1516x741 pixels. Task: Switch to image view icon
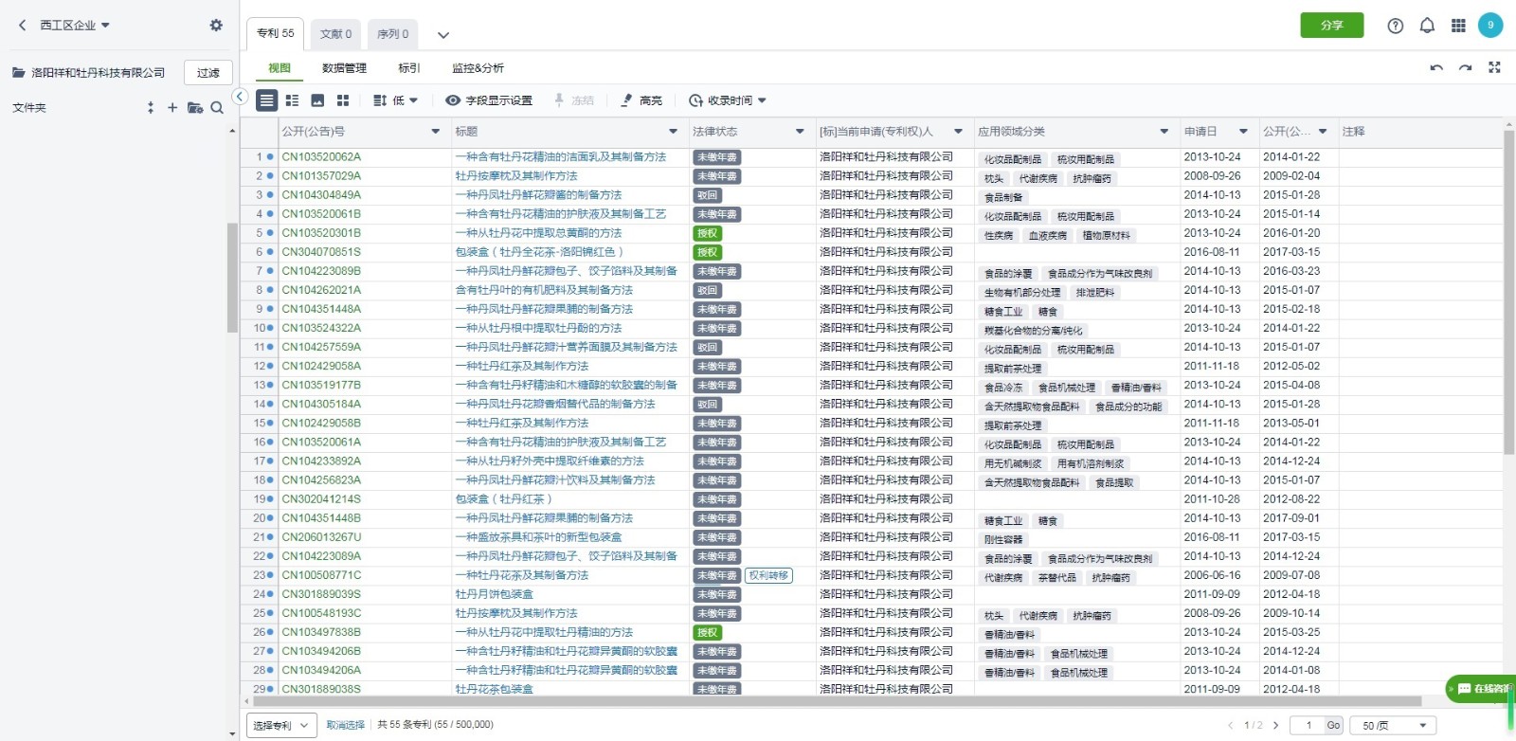(x=317, y=99)
